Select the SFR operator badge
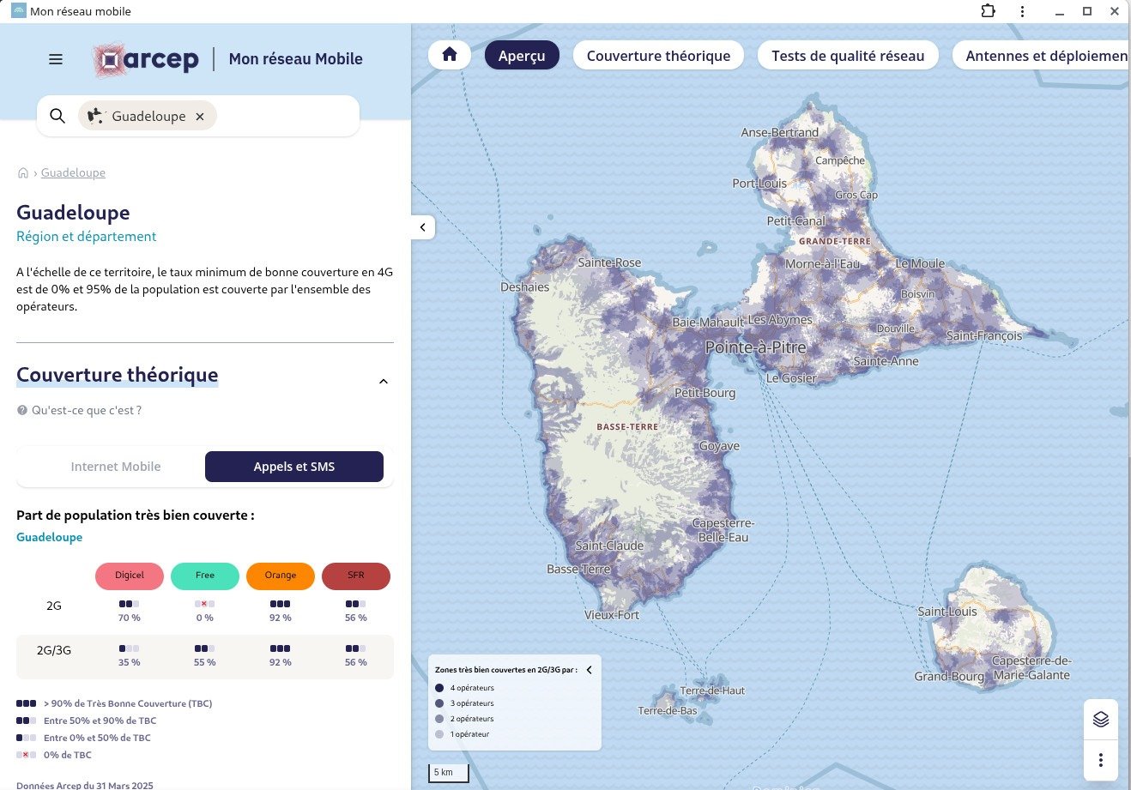This screenshot has width=1131, height=790. pos(356,576)
